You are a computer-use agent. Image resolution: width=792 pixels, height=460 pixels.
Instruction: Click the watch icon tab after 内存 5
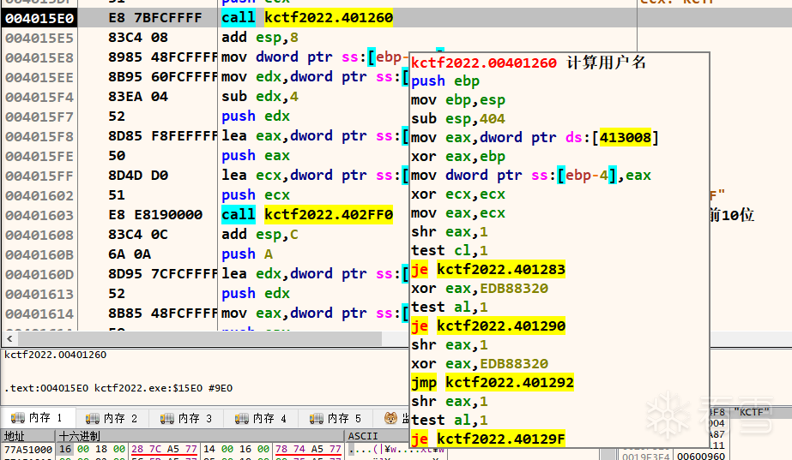click(x=391, y=419)
